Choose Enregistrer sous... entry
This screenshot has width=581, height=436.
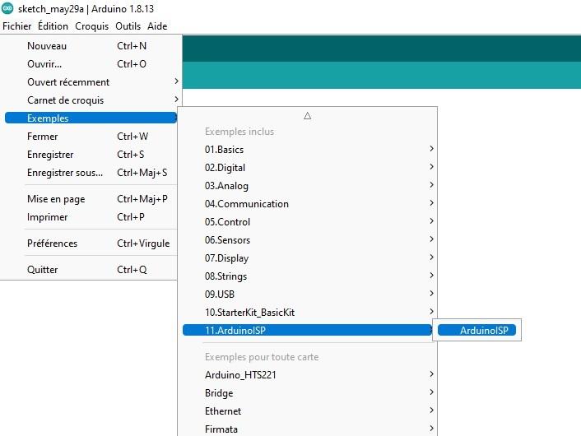tap(91, 173)
